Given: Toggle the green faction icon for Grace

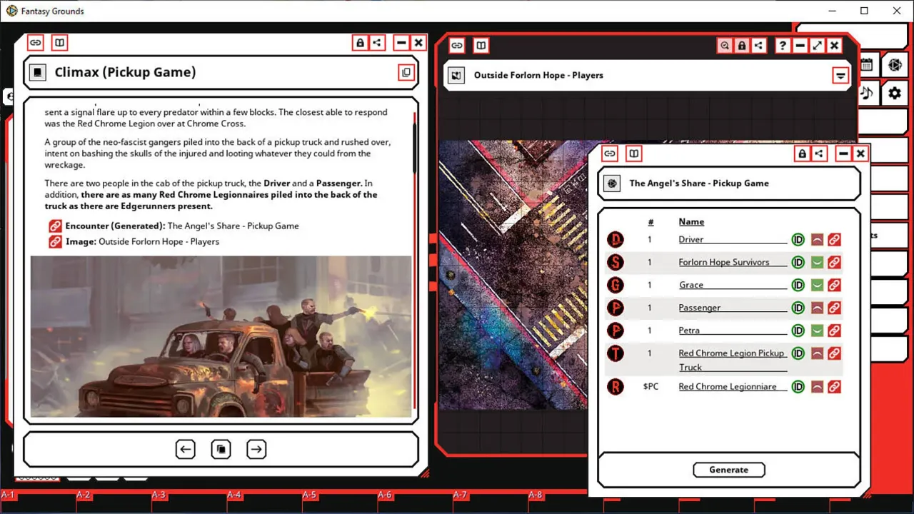Looking at the screenshot, I should coord(817,285).
